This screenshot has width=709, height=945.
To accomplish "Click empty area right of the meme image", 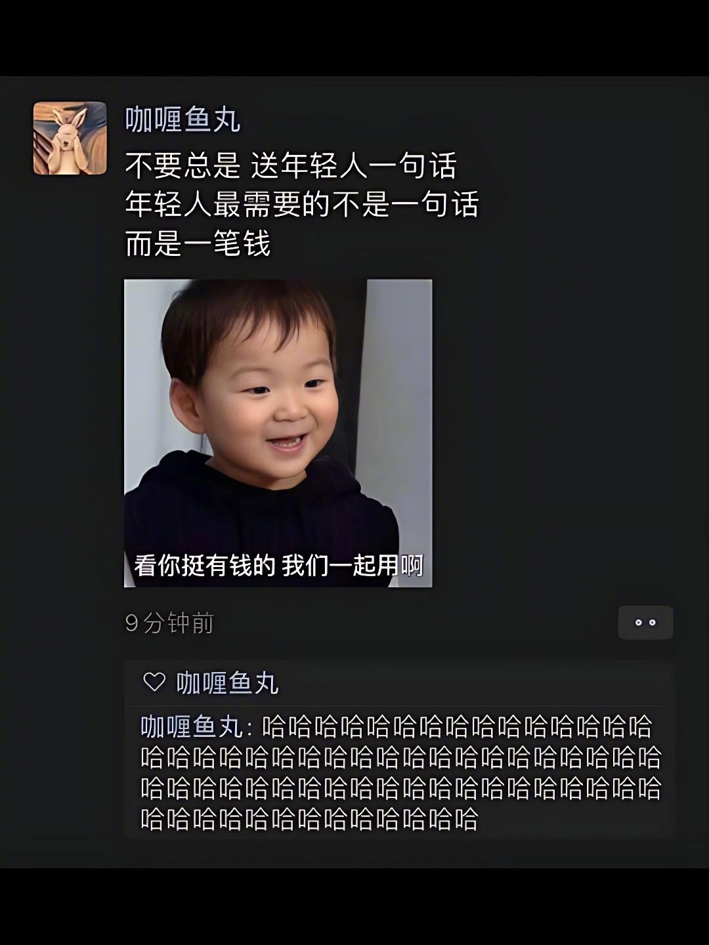I will tap(558, 433).
